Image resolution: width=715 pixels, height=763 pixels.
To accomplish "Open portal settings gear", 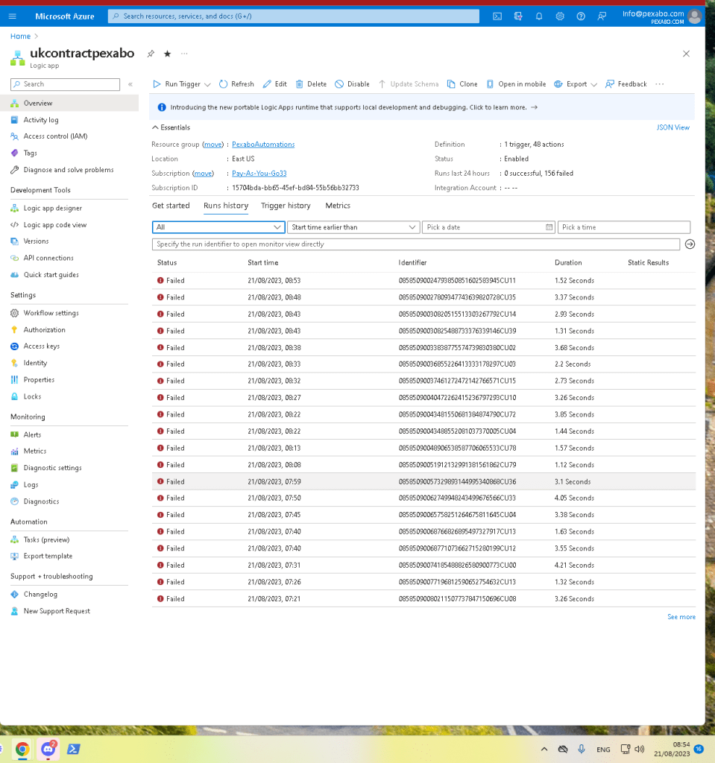I will [560, 16].
